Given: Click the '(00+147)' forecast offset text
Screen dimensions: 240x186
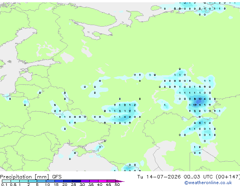Looking at the screenshot, I should 228,177.
